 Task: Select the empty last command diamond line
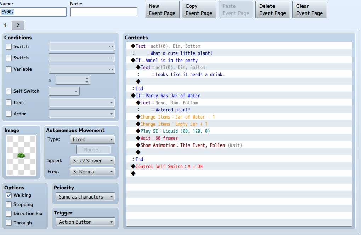pos(239,173)
